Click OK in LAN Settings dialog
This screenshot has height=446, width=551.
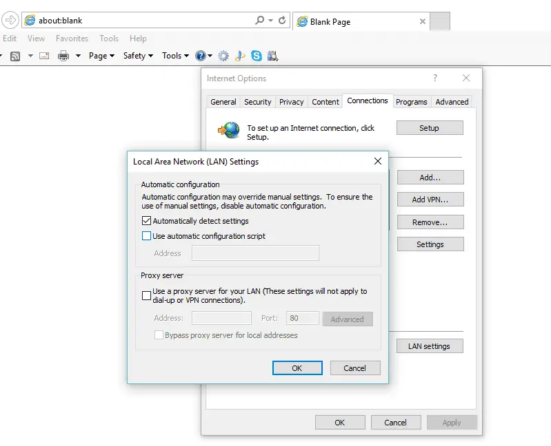(297, 368)
